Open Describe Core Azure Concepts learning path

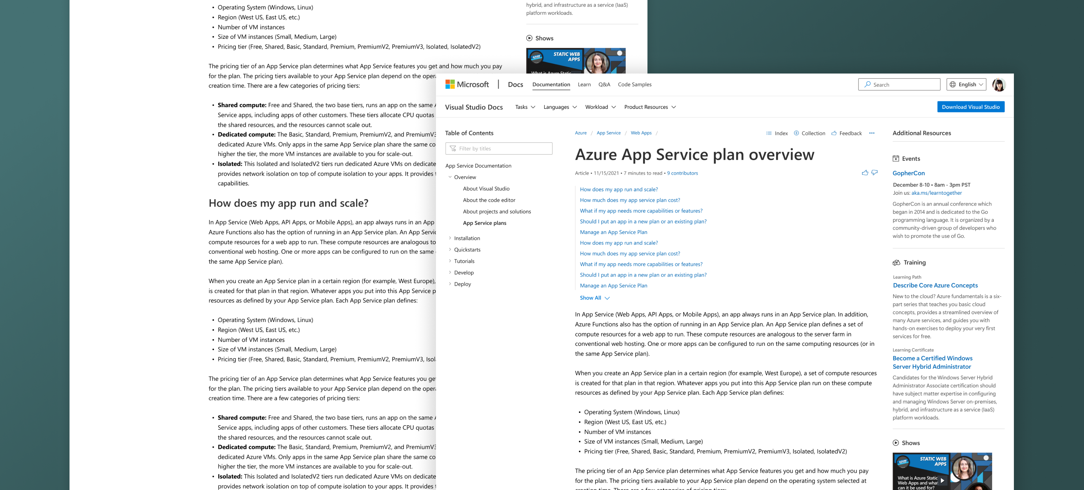(935, 285)
